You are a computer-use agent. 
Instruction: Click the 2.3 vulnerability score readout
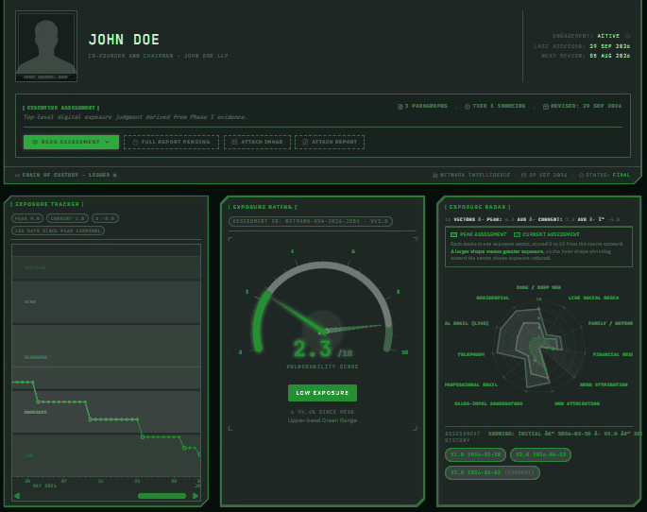(313, 349)
